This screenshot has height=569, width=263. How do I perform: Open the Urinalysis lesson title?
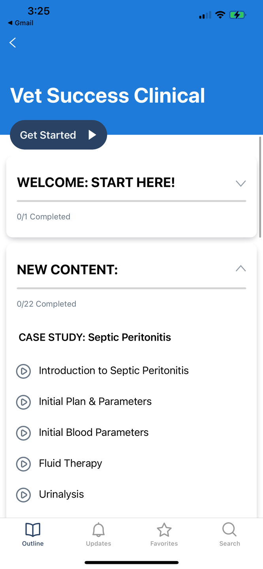pos(61,494)
